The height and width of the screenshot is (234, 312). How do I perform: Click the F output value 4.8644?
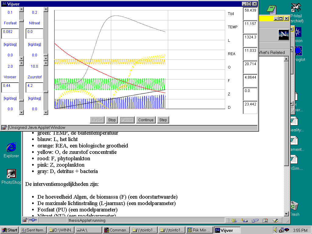(x=250, y=80)
